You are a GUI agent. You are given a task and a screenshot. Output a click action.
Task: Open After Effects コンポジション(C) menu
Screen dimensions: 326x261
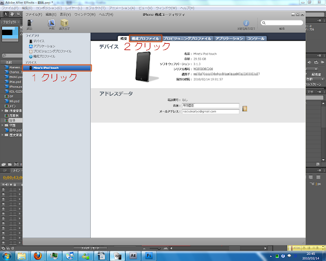tap(49, 8)
